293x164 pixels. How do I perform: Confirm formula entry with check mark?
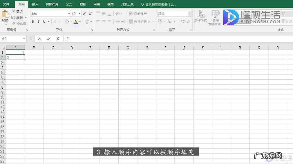click(x=48, y=39)
